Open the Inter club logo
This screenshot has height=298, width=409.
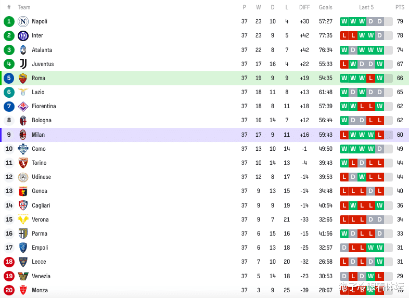[x=23, y=35]
